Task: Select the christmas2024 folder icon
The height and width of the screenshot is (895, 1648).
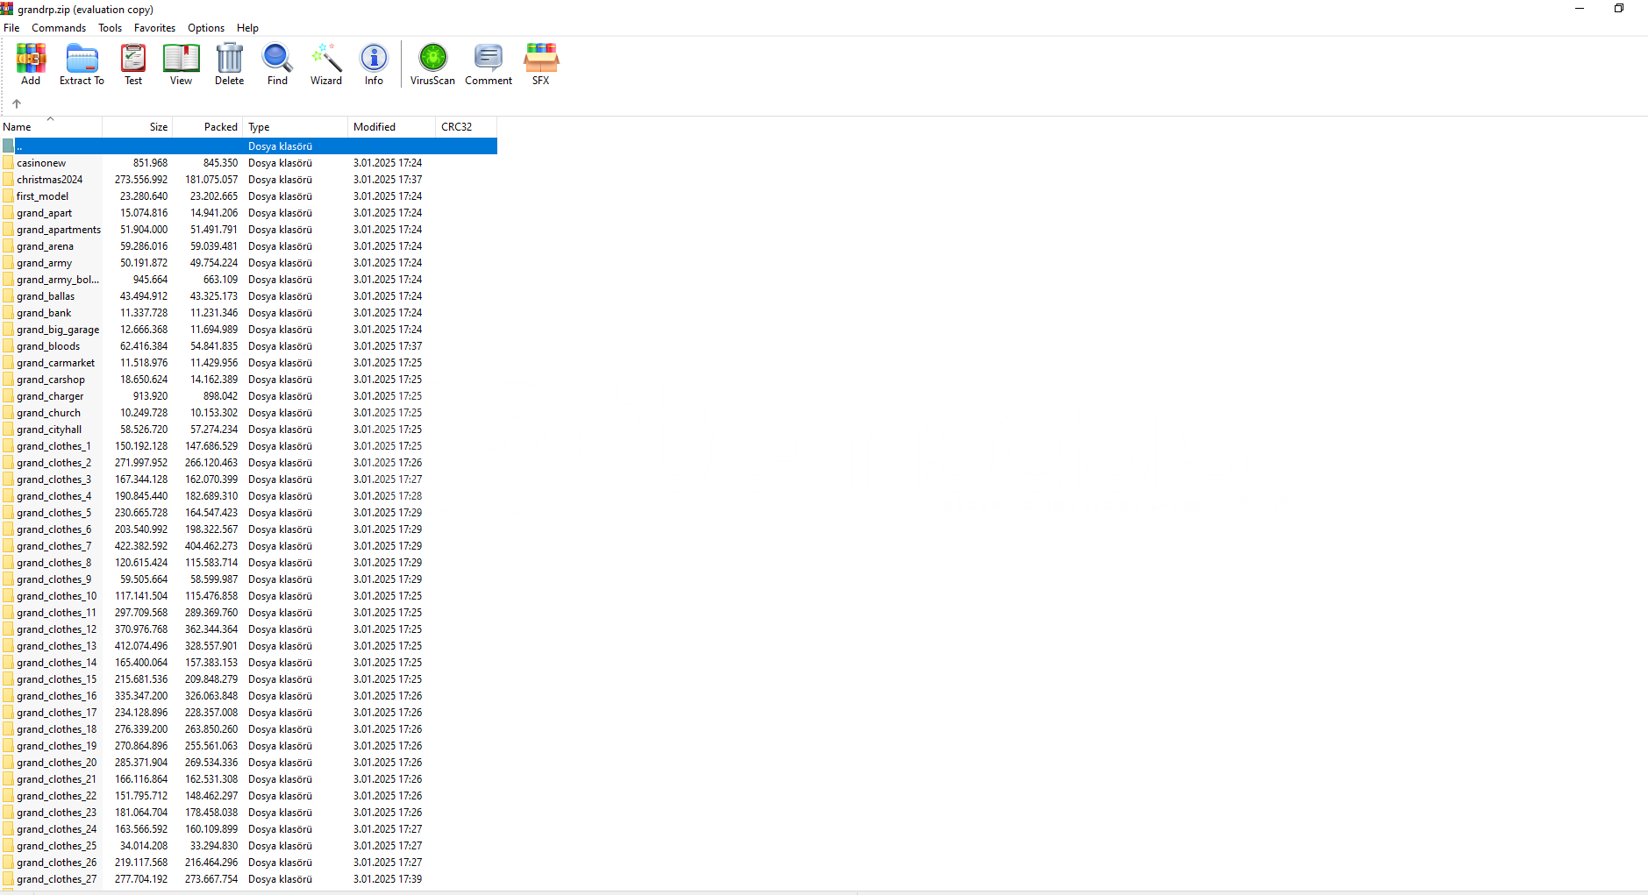Action: click(x=8, y=180)
